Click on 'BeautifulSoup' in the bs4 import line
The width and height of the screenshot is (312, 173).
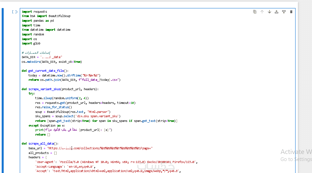pyautogui.click(x=60, y=16)
